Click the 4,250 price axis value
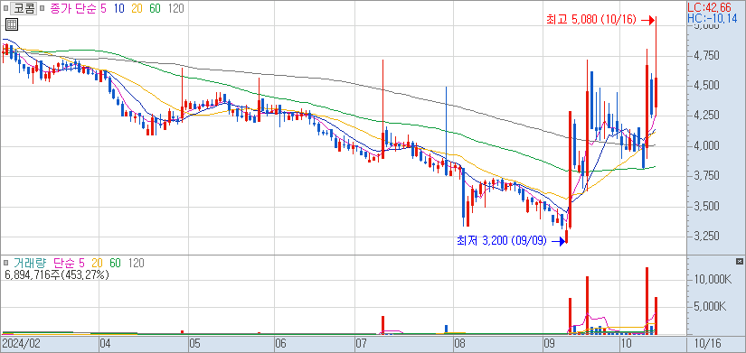This screenshot has height=353, width=746. click(706, 116)
